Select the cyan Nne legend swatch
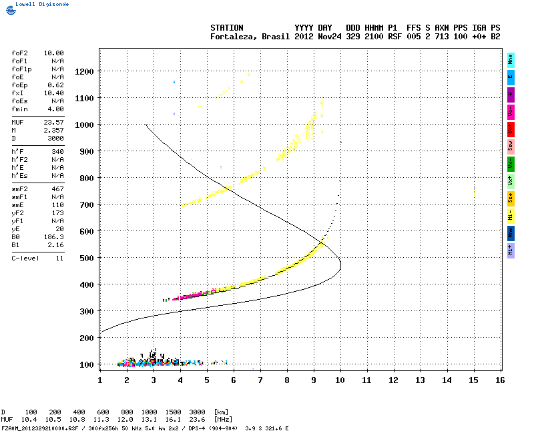 [511, 60]
